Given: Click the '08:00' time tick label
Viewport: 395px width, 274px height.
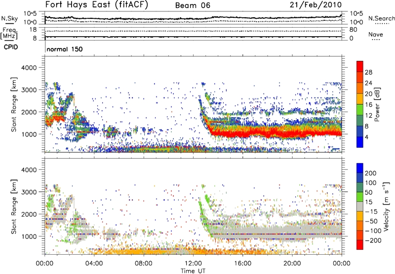Looking at the screenshot, I should point(143,264).
